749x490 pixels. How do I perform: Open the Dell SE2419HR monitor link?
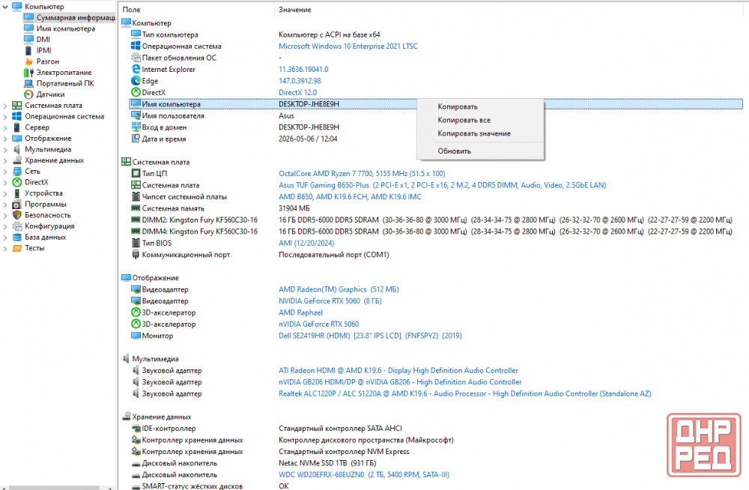[370, 336]
